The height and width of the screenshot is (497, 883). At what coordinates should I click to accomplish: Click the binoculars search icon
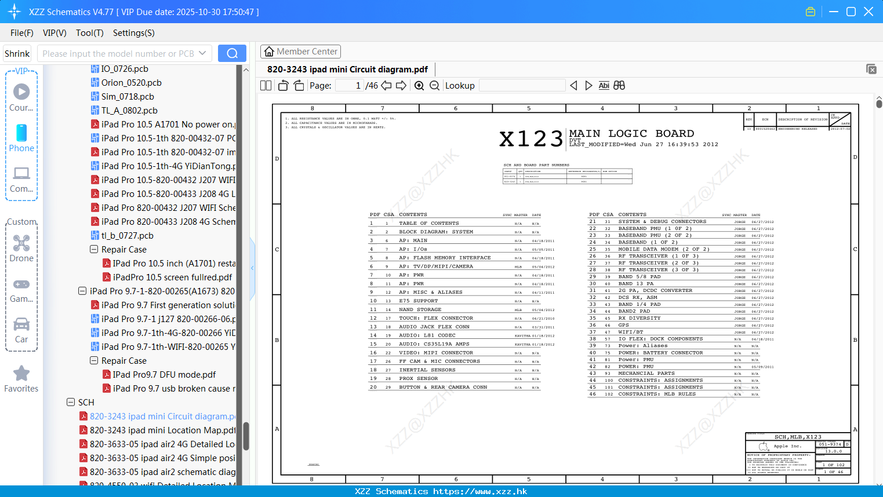click(x=619, y=86)
